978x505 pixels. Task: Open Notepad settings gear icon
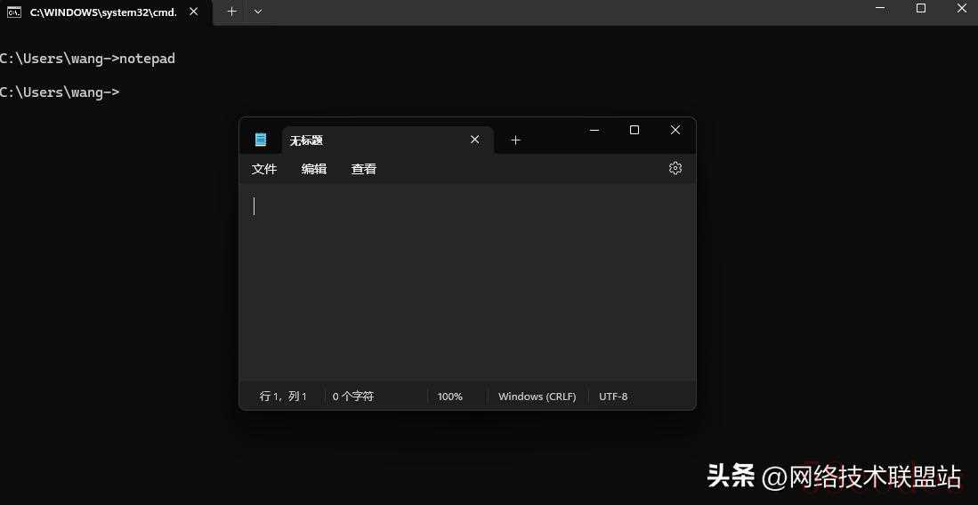[x=675, y=168]
